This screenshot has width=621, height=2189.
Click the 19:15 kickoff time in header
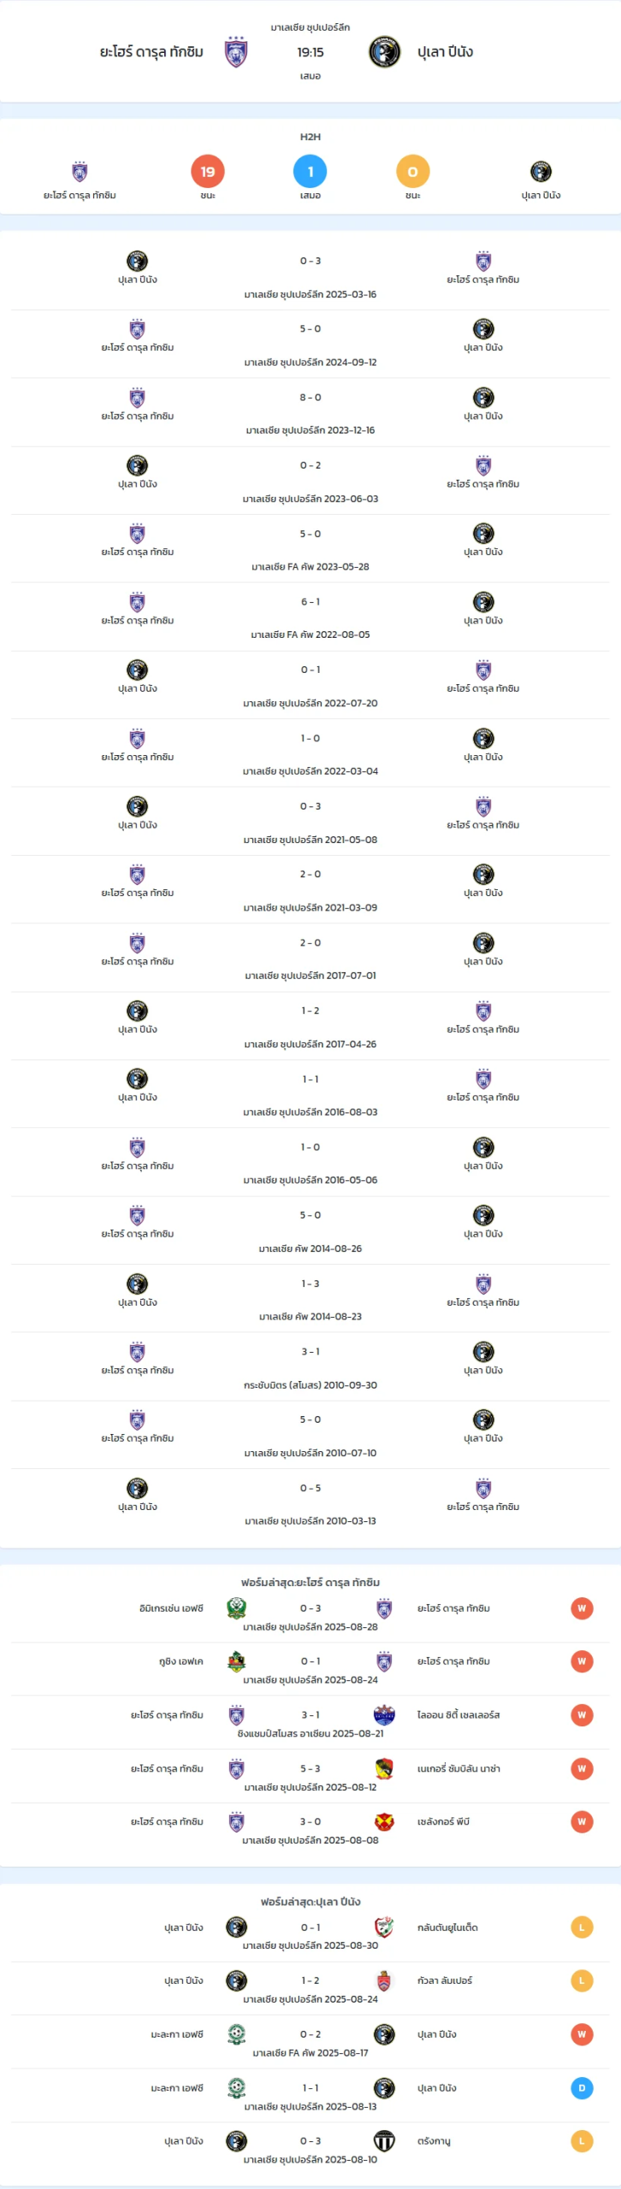(x=310, y=52)
